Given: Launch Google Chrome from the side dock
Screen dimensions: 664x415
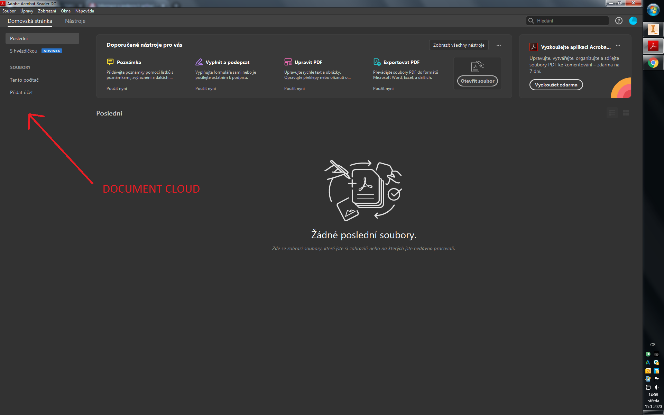Looking at the screenshot, I should [x=653, y=63].
